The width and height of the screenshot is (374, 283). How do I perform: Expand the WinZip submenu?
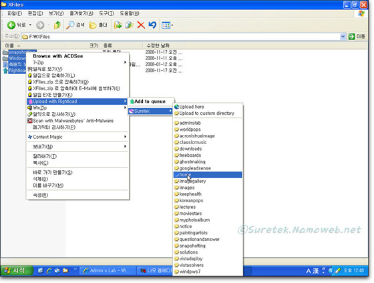tap(77, 107)
